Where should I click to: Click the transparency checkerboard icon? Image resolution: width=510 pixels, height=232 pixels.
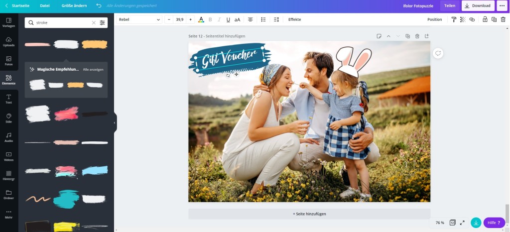[x=463, y=19]
